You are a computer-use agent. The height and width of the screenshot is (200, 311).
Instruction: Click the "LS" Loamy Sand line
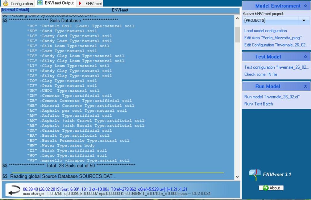pos(70,36)
